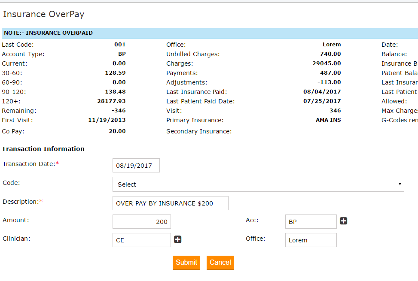Viewport: 418px width, 281px height.
Task: Click the Last Insurance Paid date 08/04/2017
Action: coord(322,92)
